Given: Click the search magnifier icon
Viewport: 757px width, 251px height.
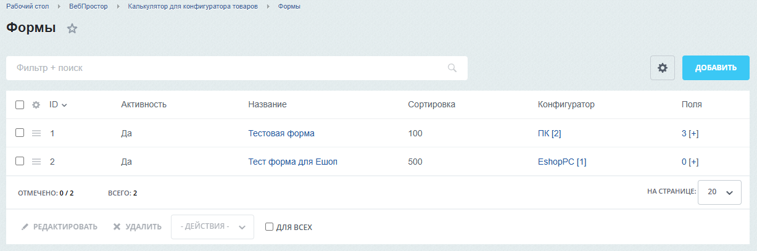Looking at the screenshot, I should [452, 68].
